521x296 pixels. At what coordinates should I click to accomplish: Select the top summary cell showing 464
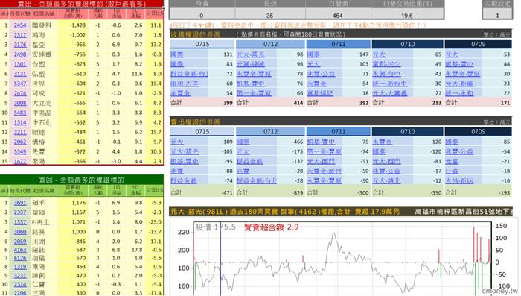(338, 14)
